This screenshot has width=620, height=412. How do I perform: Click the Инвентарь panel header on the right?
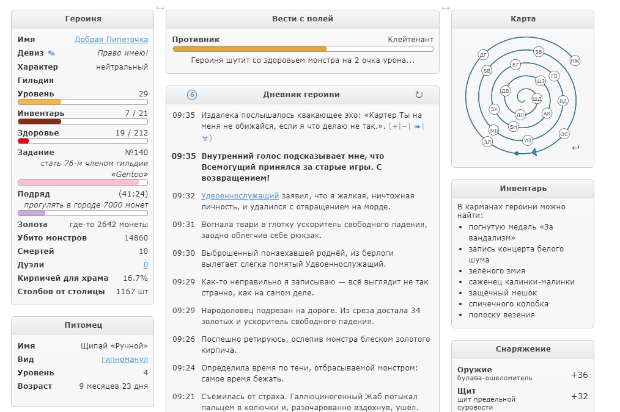coord(523,189)
